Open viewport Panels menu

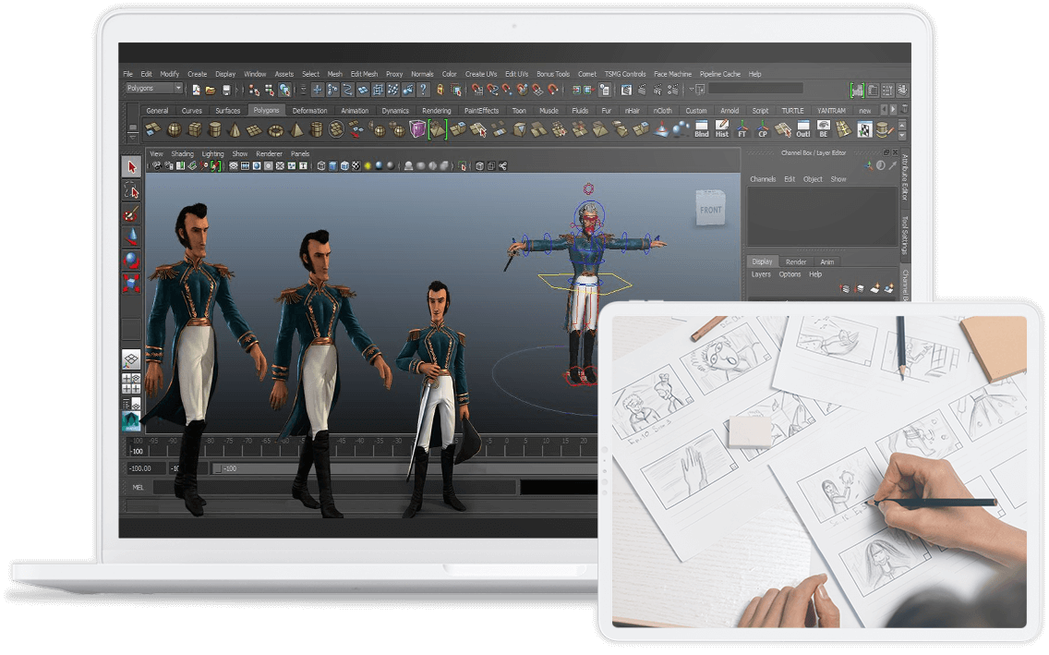(x=300, y=153)
